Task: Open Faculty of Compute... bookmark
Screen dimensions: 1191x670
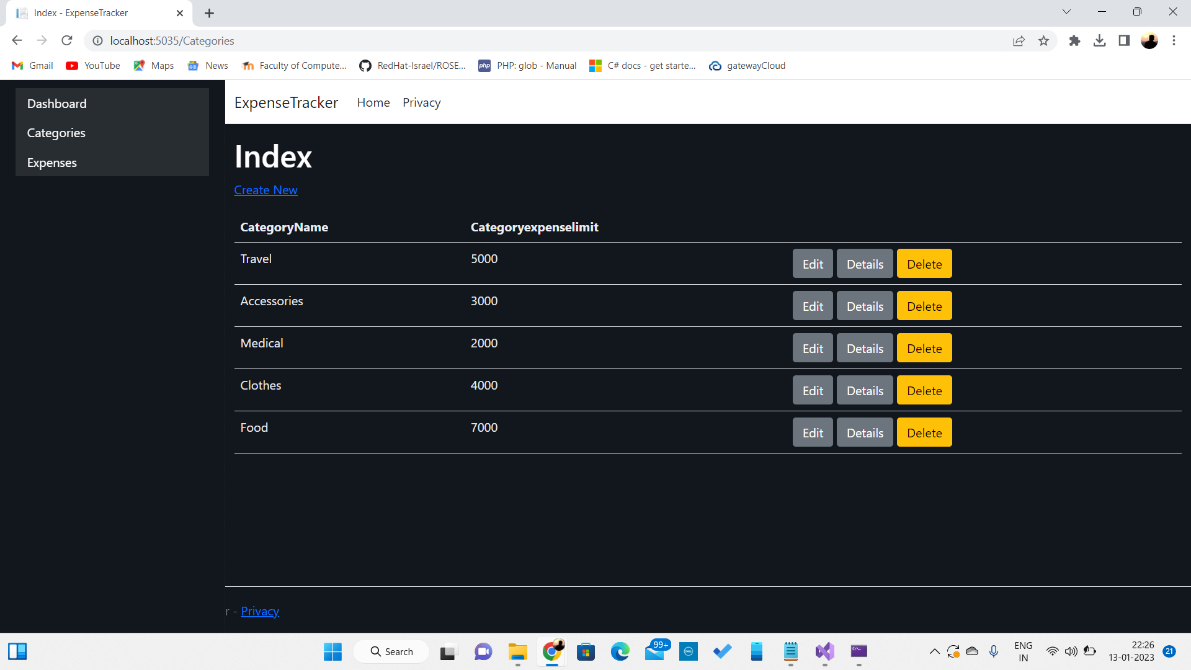Action: pyautogui.click(x=294, y=66)
